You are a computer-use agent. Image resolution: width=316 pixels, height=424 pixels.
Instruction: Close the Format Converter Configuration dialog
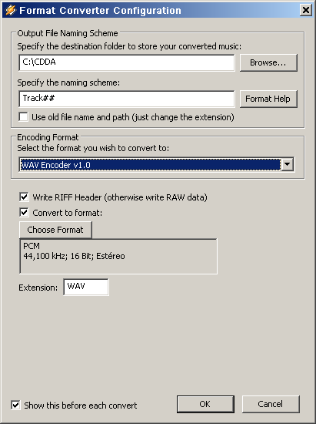pos(306,10)
